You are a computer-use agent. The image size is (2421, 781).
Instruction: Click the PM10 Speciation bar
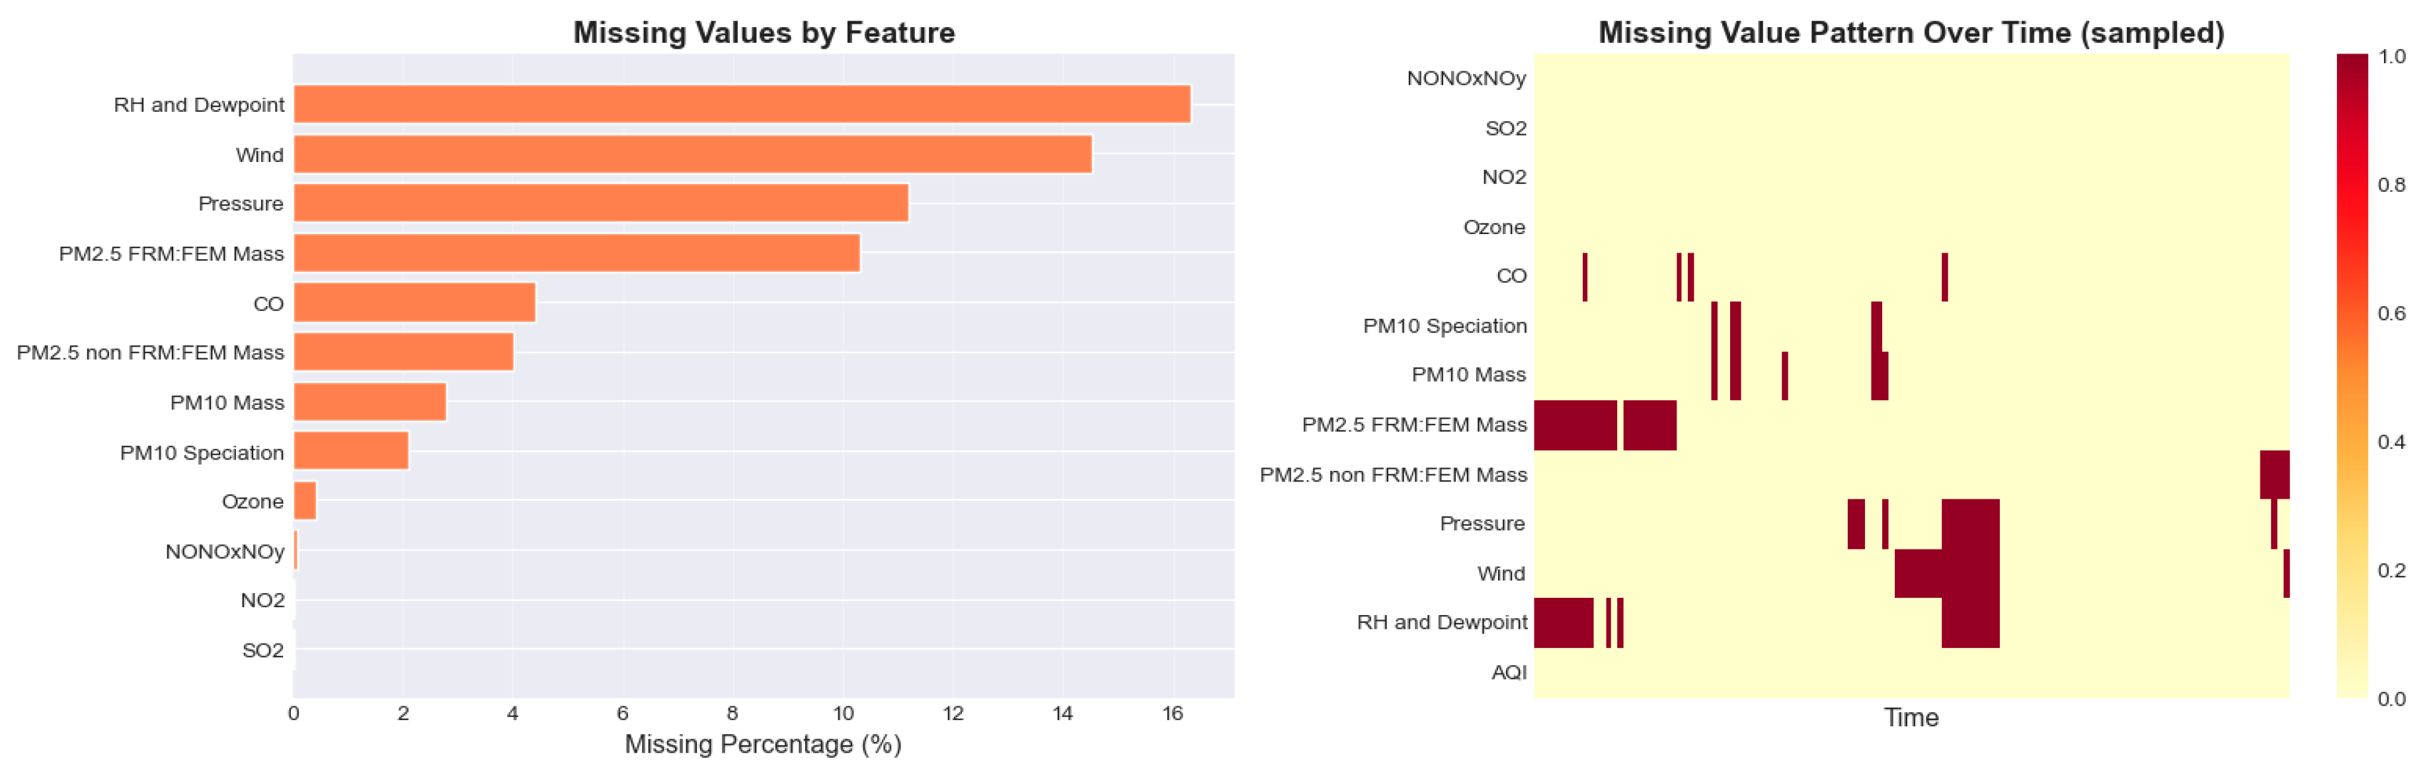coord(350,451)
